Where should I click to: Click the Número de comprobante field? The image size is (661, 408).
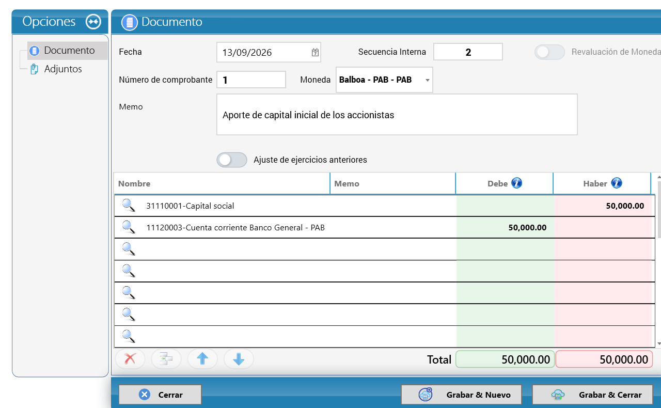(251, 80)
